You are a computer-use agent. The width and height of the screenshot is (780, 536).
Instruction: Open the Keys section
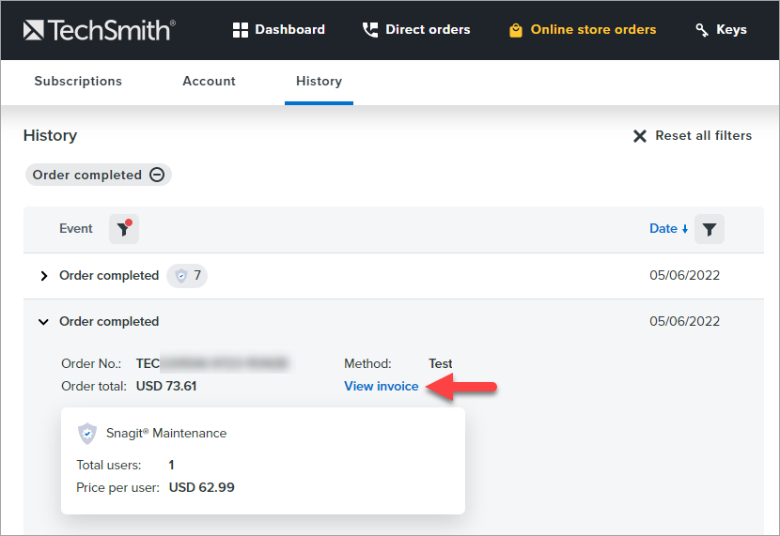(x=721, y=30)
